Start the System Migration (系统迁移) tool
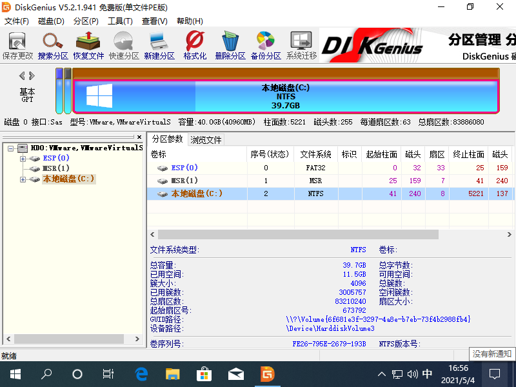The image size is (516, 387). [301, 45]
